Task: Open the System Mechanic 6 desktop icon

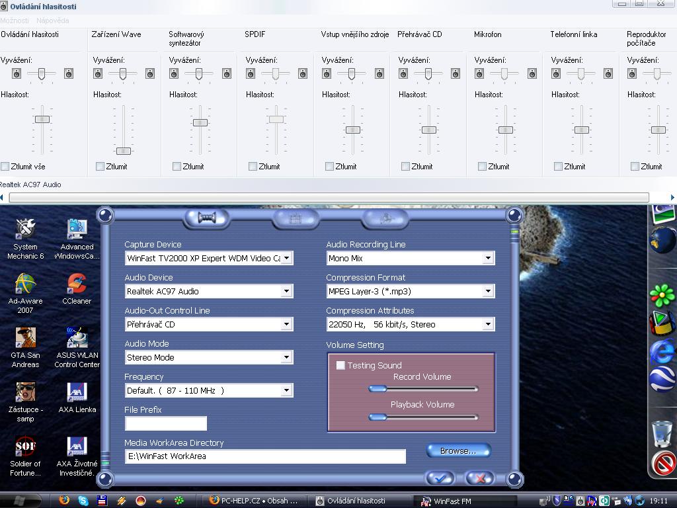Action: tap(25, 230)
